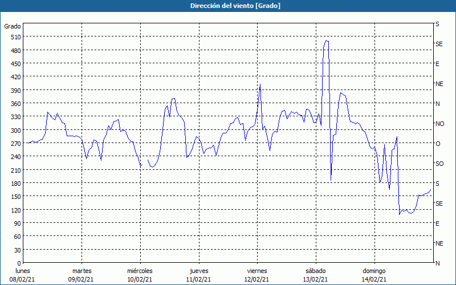This screenshot has width=456, height=285.
Task: Select the "Grado" axis unit label
Action: coord(13,26)
